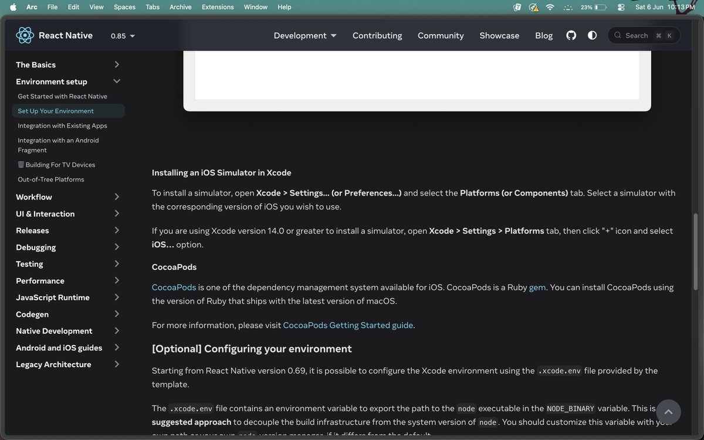
Task: Expand the Legacy Architecture section
Action: (68, 364)
